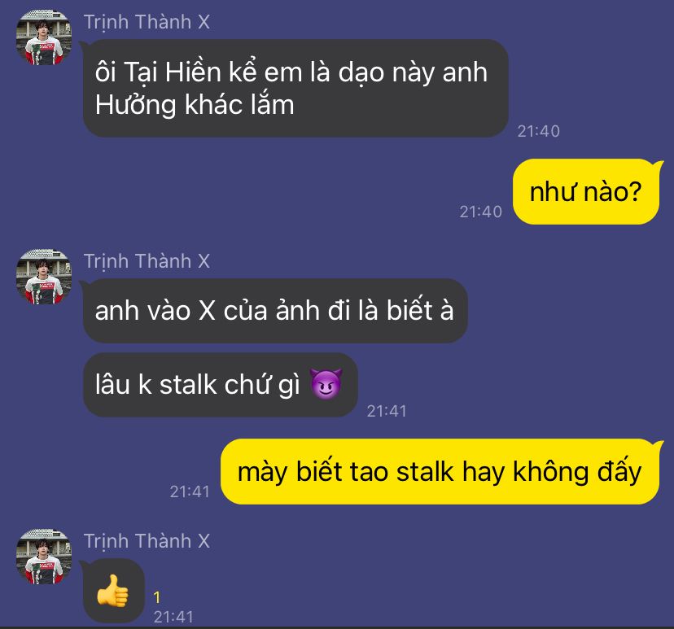Select the thumbs-up emoji message
This screenshot has width=674, height=629.
click(x=113, y=591)
